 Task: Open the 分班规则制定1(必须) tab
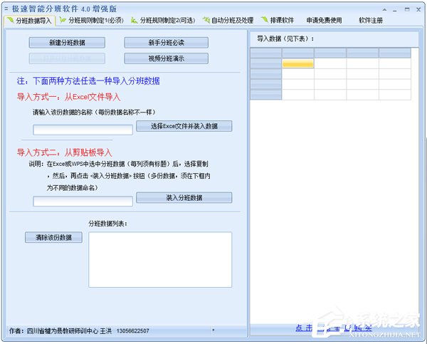pos(92,21)
